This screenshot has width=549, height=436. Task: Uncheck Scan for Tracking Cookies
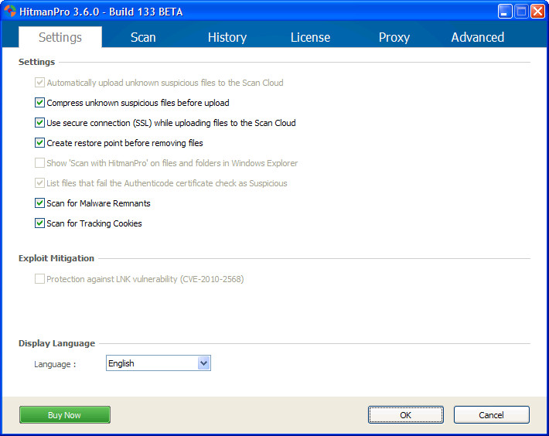39,223
